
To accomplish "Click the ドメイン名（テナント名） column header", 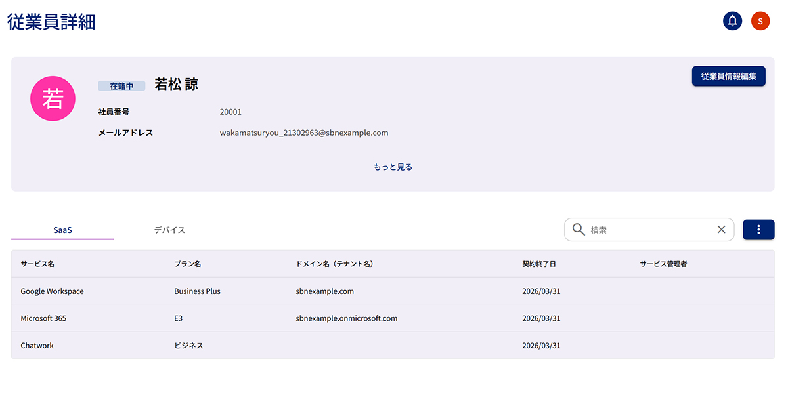I will (x=334, y=264).
